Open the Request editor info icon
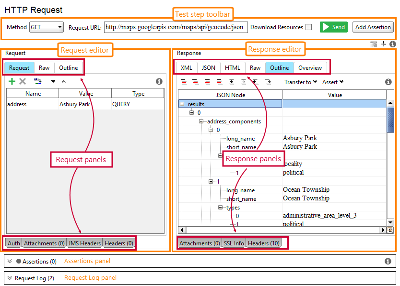Image resolution: width=400 pixels, height=286 pixels. pyautogui.click(x=159, y=81)
